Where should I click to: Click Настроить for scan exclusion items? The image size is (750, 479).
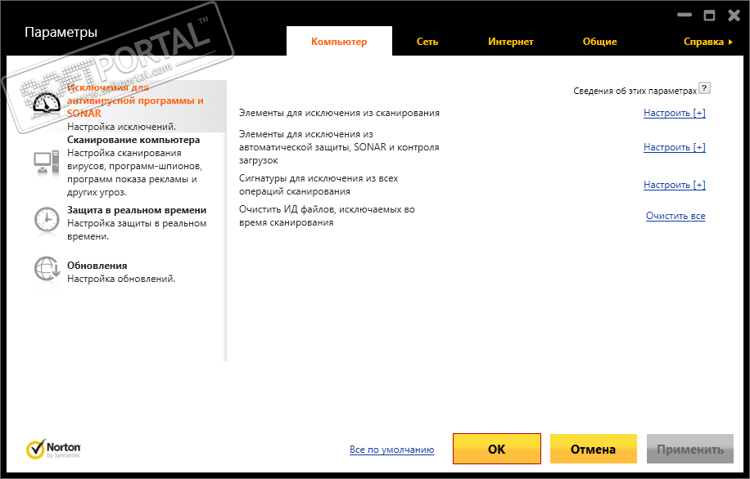(x=675, y=113)
